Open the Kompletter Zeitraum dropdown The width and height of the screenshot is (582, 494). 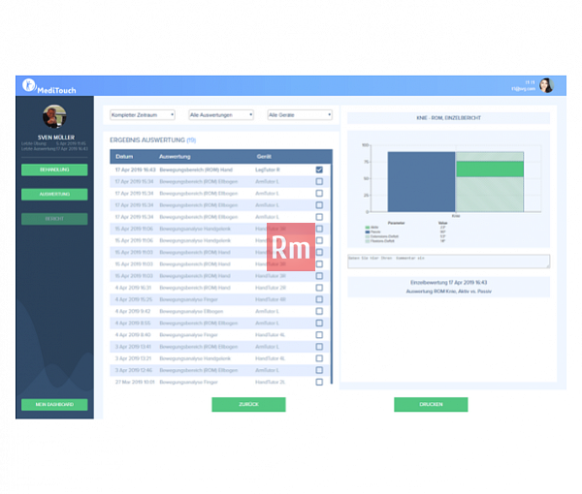(x=143, y=115)
